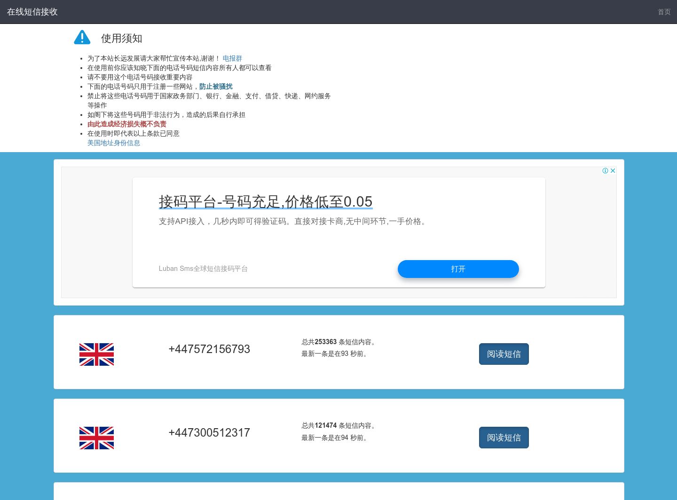
Task: Open the 首页 menu item
Action: [664, 12]
